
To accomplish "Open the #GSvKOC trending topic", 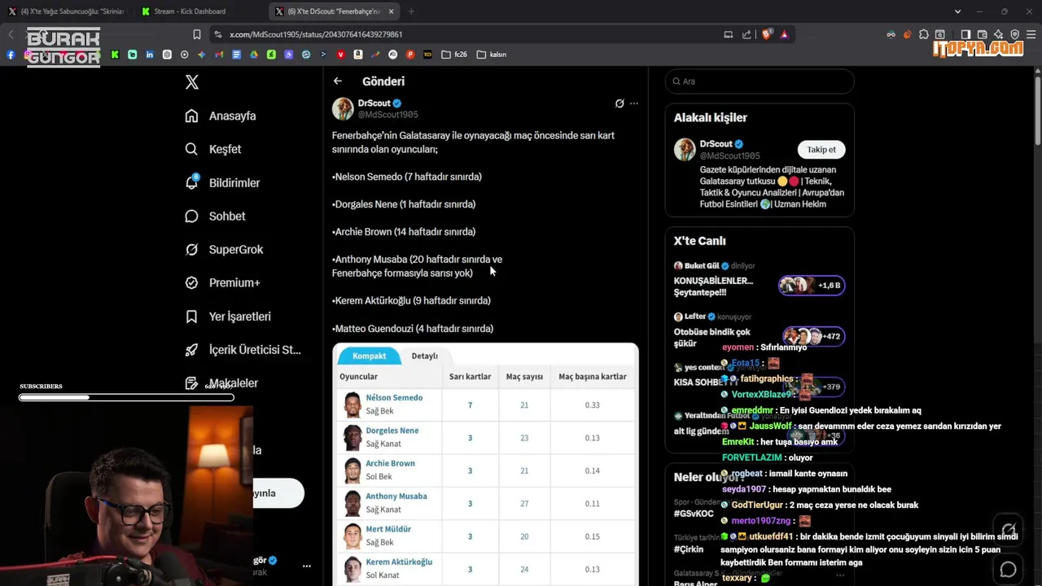I will (694, 514).
